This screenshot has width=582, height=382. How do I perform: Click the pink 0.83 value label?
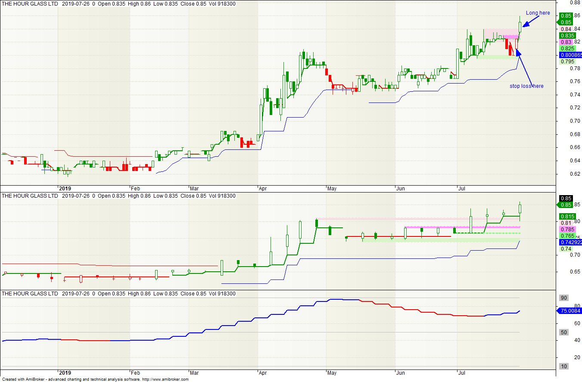(x=566, y=42)
